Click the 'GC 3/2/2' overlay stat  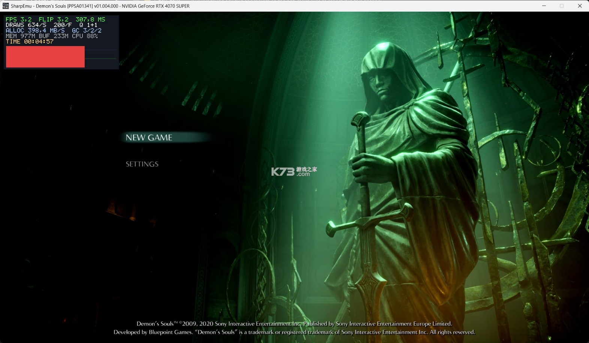coord(87,31)
